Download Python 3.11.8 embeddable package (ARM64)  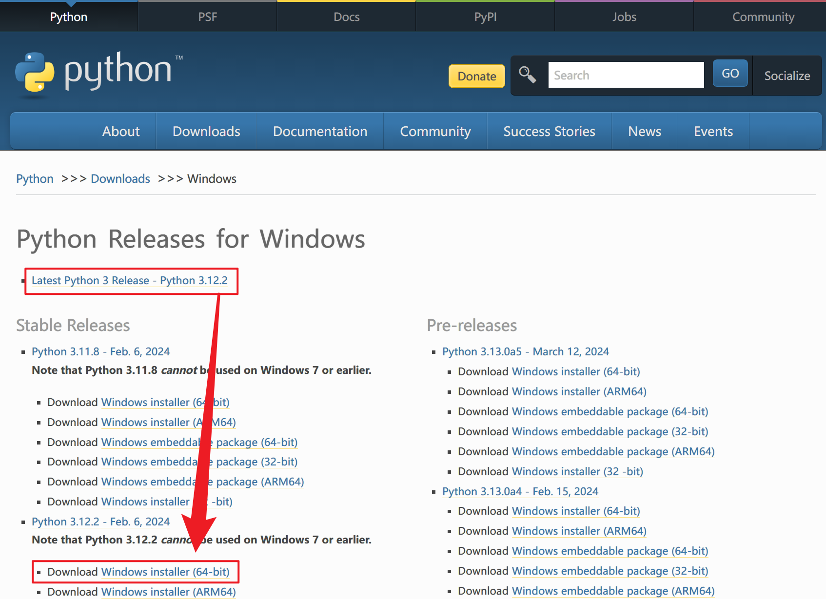[202, 482]
